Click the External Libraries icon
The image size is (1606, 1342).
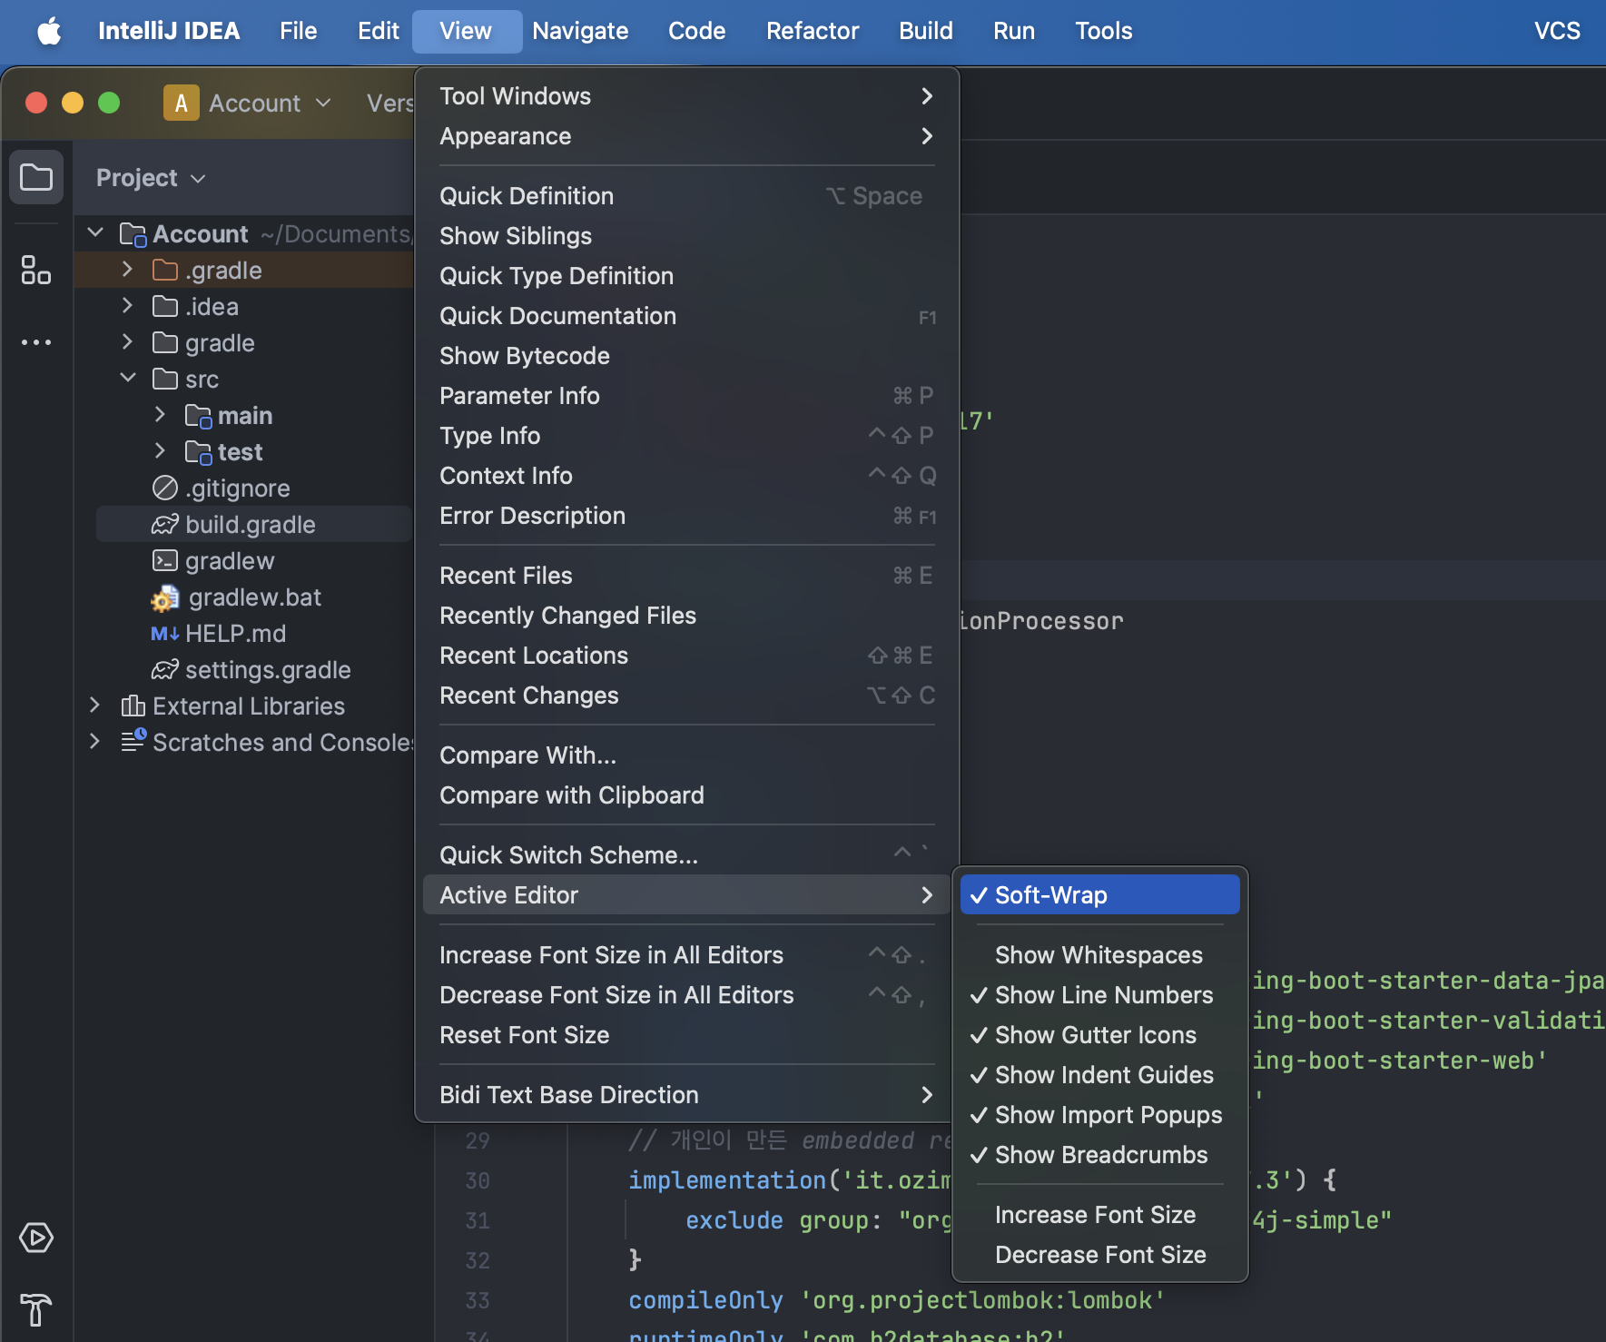[x=133, y=706]
